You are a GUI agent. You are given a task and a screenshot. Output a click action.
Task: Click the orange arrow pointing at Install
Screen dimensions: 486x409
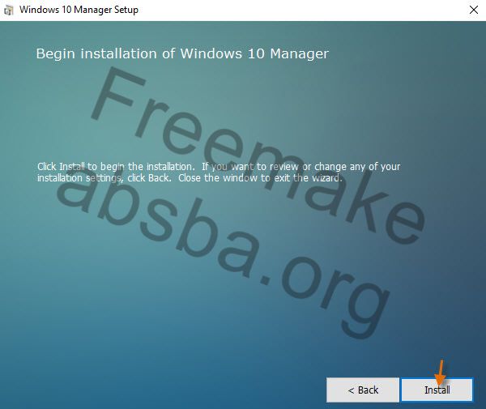pos(441,373)
